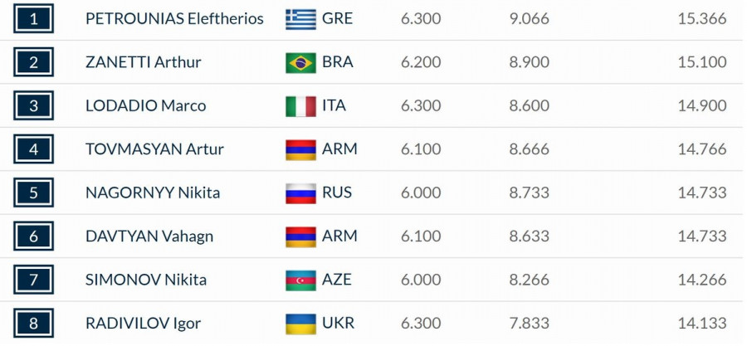Click the Italy flag icon
The width and height of the screenshot is (747, 346).
point(300,106)
